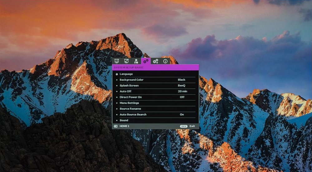Click the HDMI 1 source label
This screenshot has height=172, width=312.
pyautogui.click(x=124, y=126)
